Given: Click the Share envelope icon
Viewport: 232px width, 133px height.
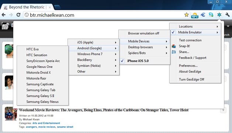Looking at the screenshot, I should click(174, 52).
